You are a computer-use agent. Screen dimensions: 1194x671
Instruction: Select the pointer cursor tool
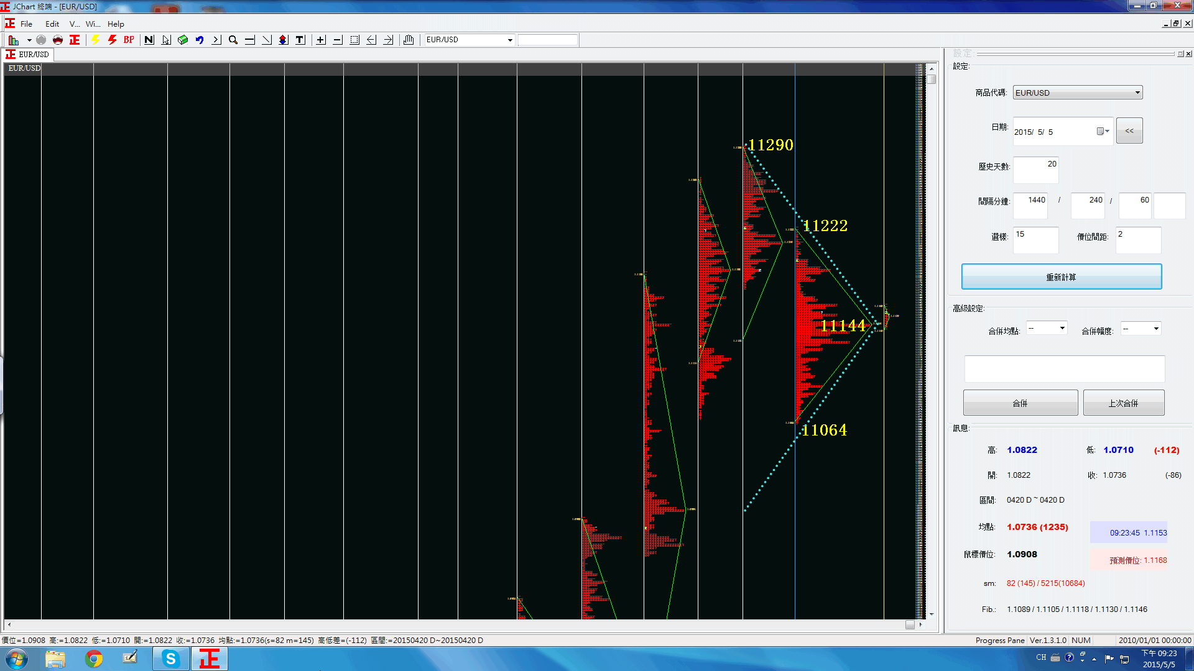(x=166, y=40)
